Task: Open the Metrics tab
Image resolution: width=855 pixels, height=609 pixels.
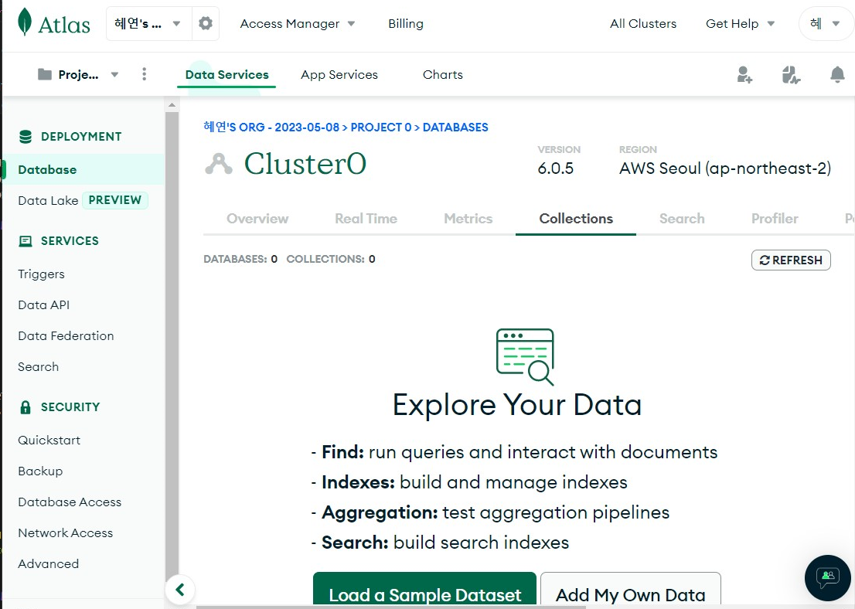Action: (468, 219)
